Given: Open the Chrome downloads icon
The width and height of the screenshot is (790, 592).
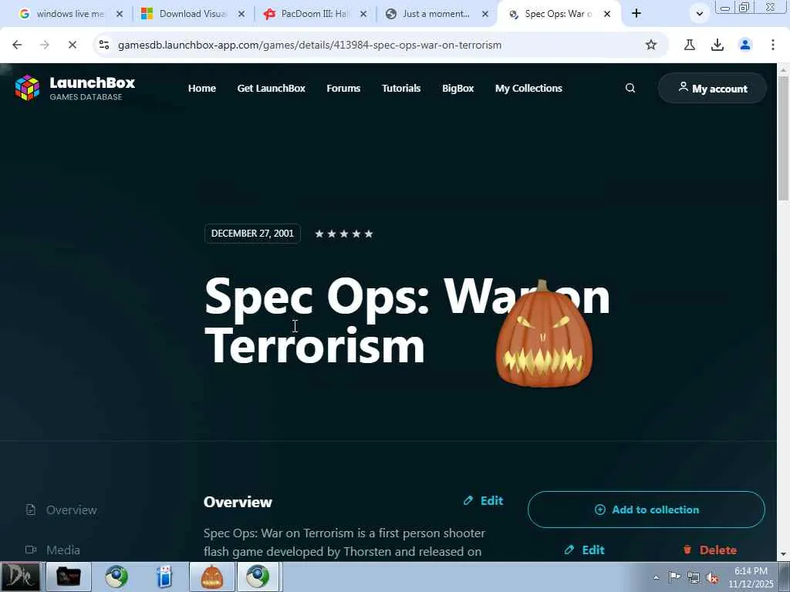Looking at the screenshot, I should (x=717, y=45).
